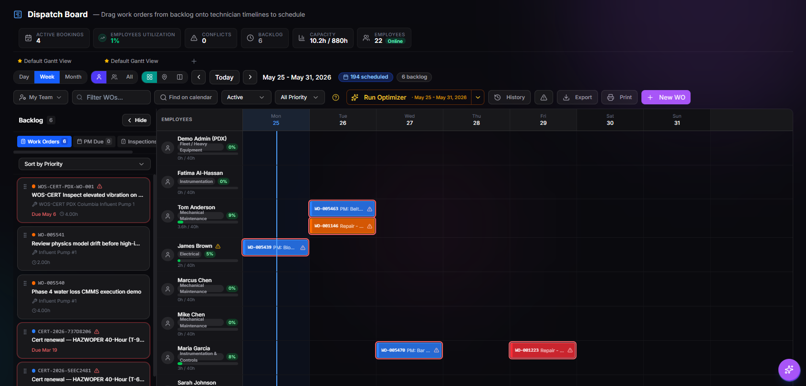Switch to the split columns view icon

[x=179, y=77]
